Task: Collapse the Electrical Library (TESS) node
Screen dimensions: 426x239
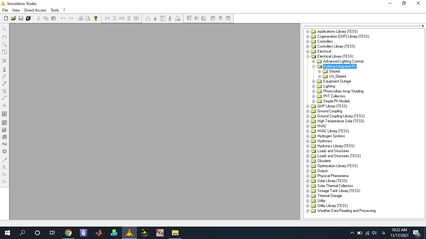Action: click(308, 56)
